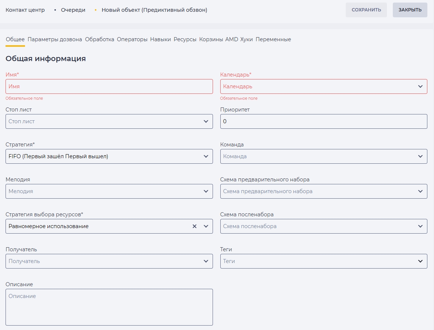Screen dimensions: 434x330
Task: Expand the Теги dropdown arrow
Action: (x=420, y=261)
